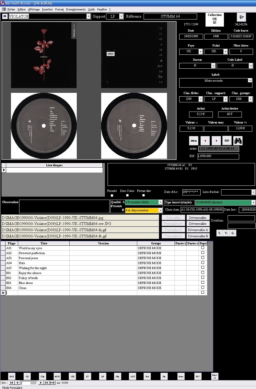Open the front cover thumbnail of Violator
The height and width of the screenshot is (389, 256).
pos(44,55)
